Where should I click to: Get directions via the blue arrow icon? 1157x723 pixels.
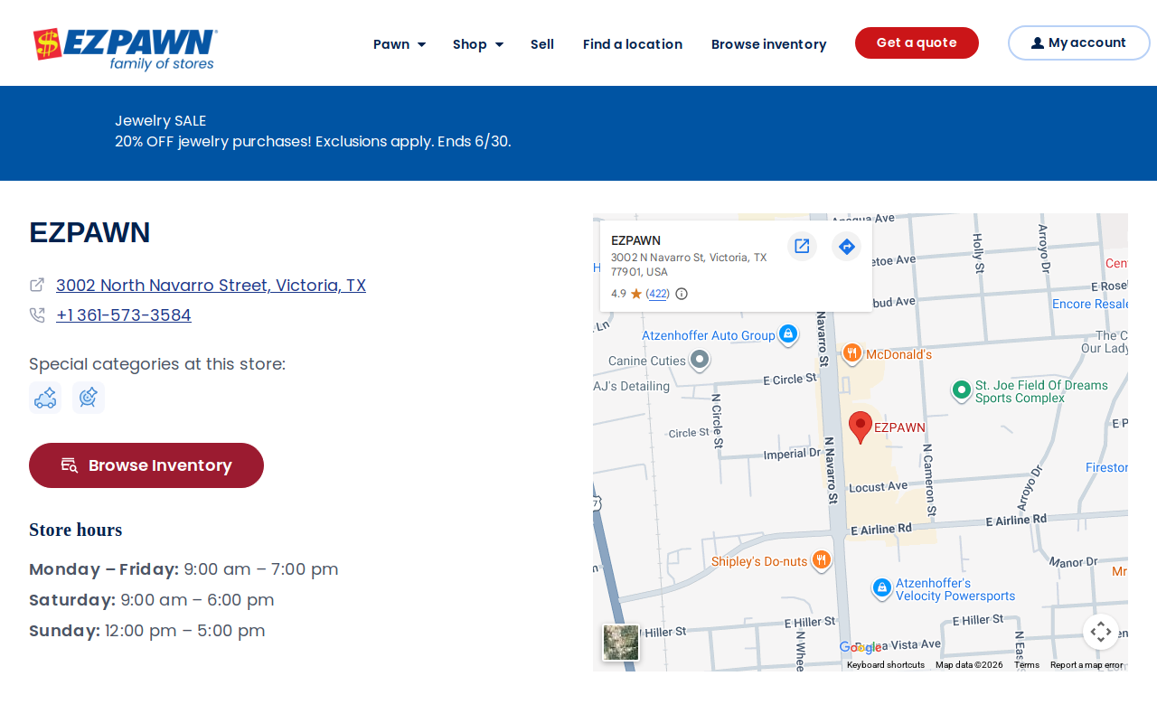(847, 246)
